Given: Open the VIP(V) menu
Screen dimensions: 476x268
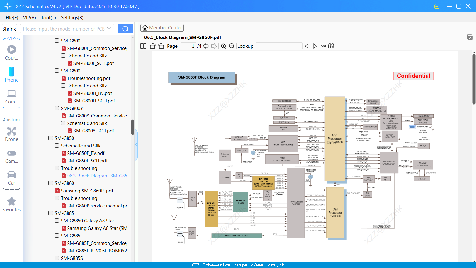Looking at the screenshot, I should pos(29,18).
